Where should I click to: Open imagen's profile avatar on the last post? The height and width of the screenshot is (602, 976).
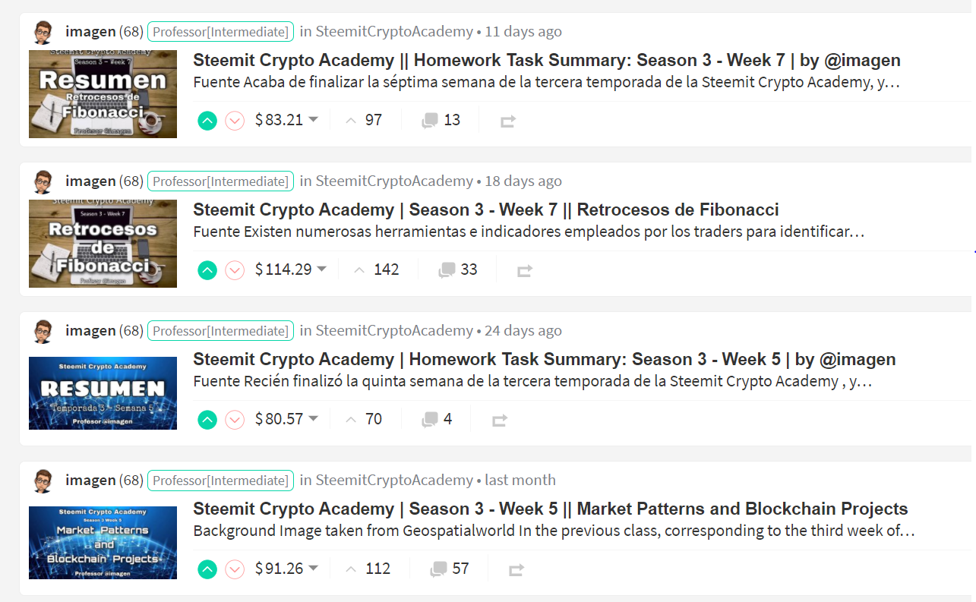coord(44,481)
